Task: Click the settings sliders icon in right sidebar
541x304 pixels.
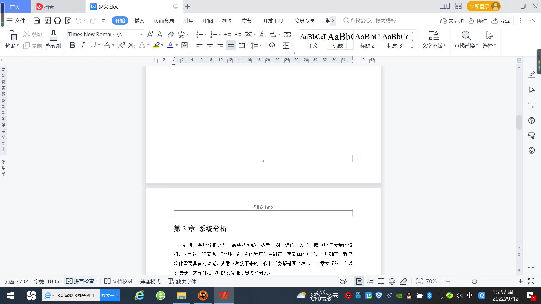Action: click(x=531, y=105)
